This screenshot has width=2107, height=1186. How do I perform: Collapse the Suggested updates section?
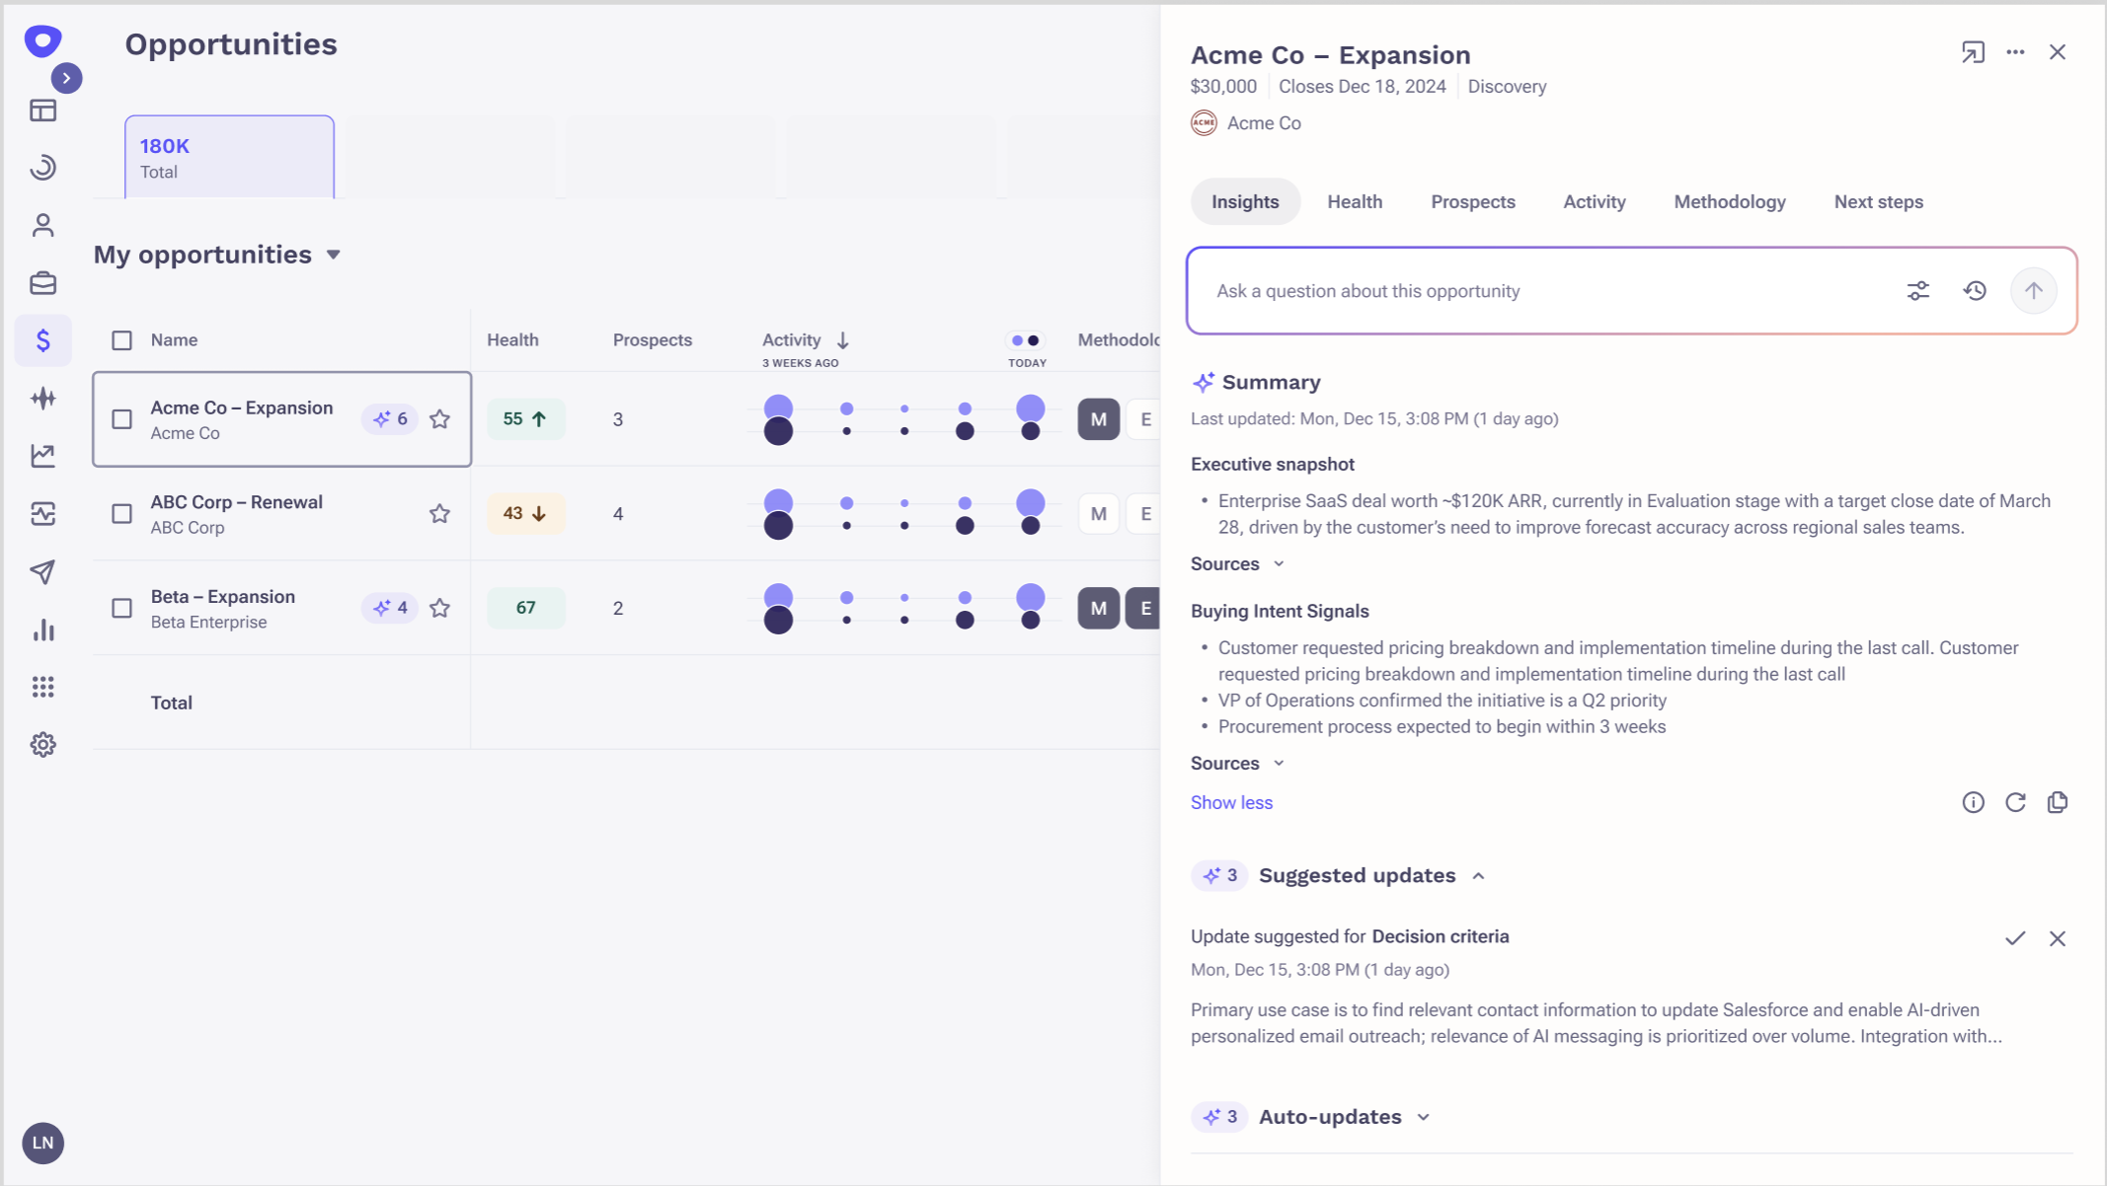click(x=1479, y=875)
